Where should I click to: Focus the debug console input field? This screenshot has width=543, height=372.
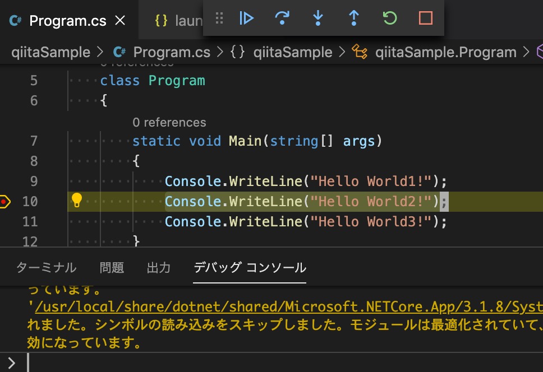[280, 363]
